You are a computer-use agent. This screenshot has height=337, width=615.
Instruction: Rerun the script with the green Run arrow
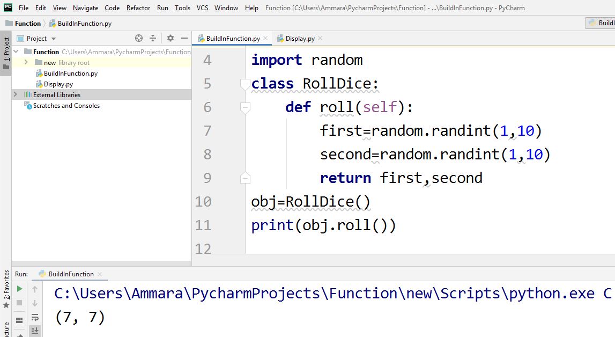click(20, 288)
